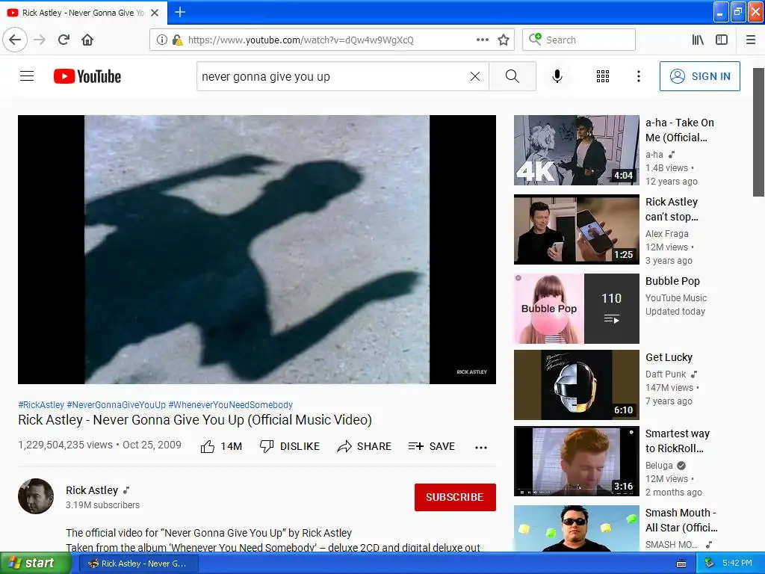This screenshot has height=574, width=765.
Task: Click the Alex Fraga channel name
Action: (667, 234)
